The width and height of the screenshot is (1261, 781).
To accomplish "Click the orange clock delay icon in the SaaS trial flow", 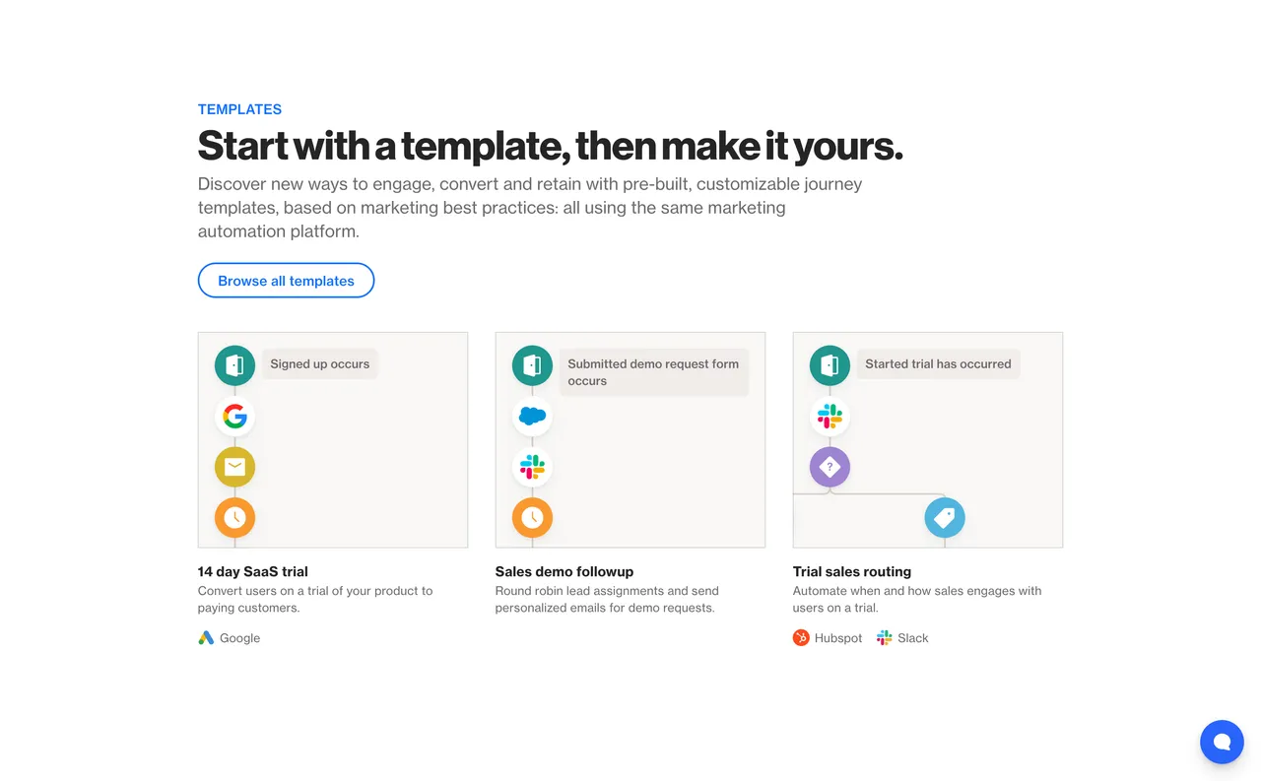I will pos(234,517).
